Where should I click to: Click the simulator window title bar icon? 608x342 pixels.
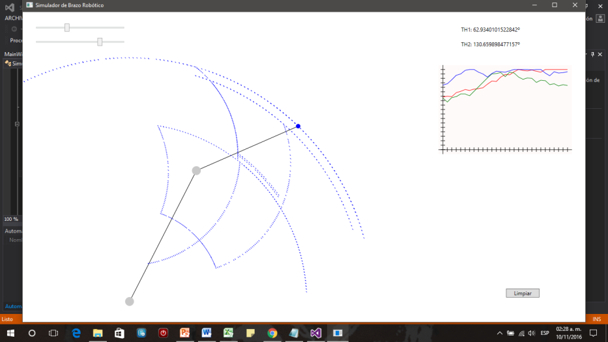29,5
